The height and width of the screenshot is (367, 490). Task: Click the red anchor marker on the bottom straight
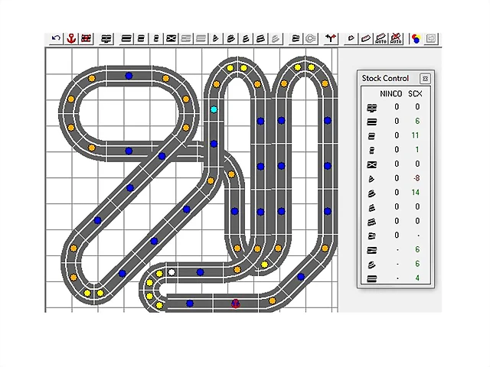[x=236, y=304]
